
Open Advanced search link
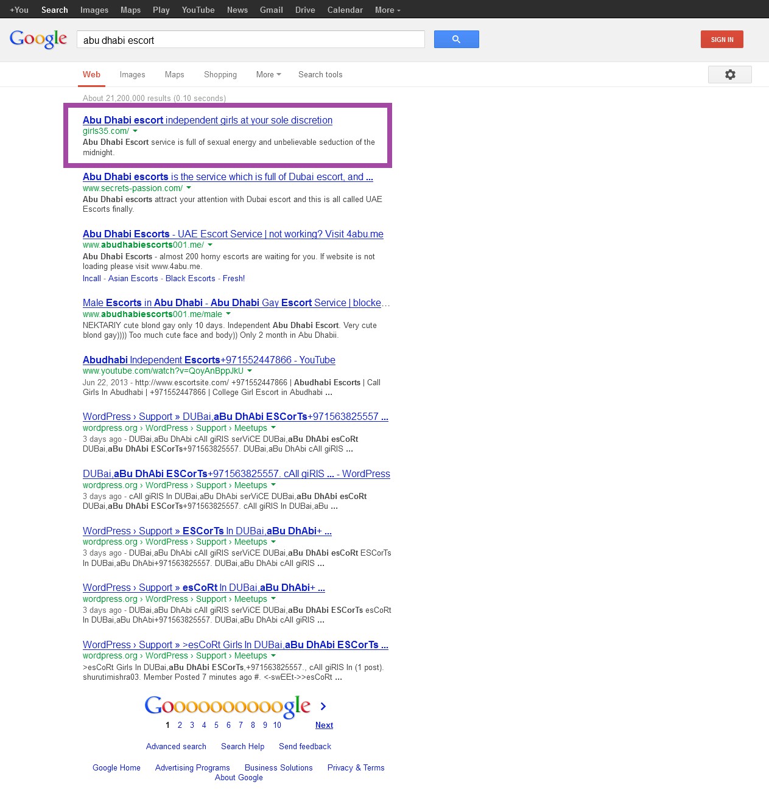(176, 746)
